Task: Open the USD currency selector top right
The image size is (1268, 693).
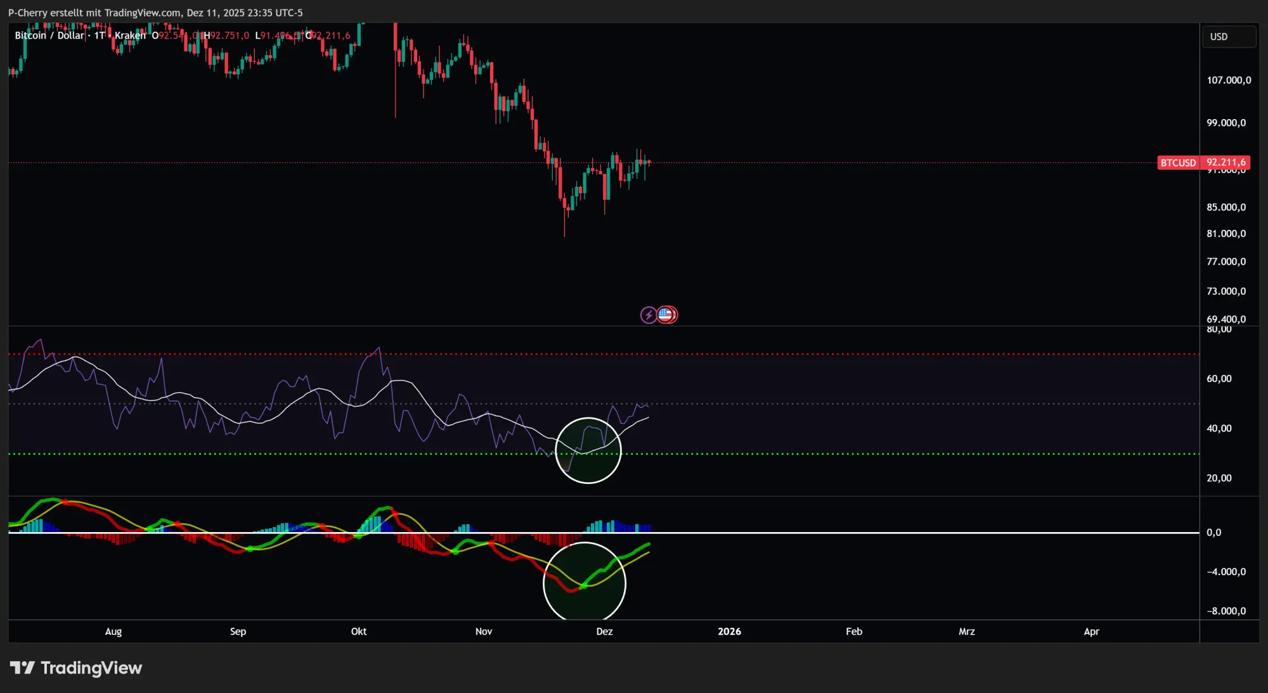Action: (1228, 36)
